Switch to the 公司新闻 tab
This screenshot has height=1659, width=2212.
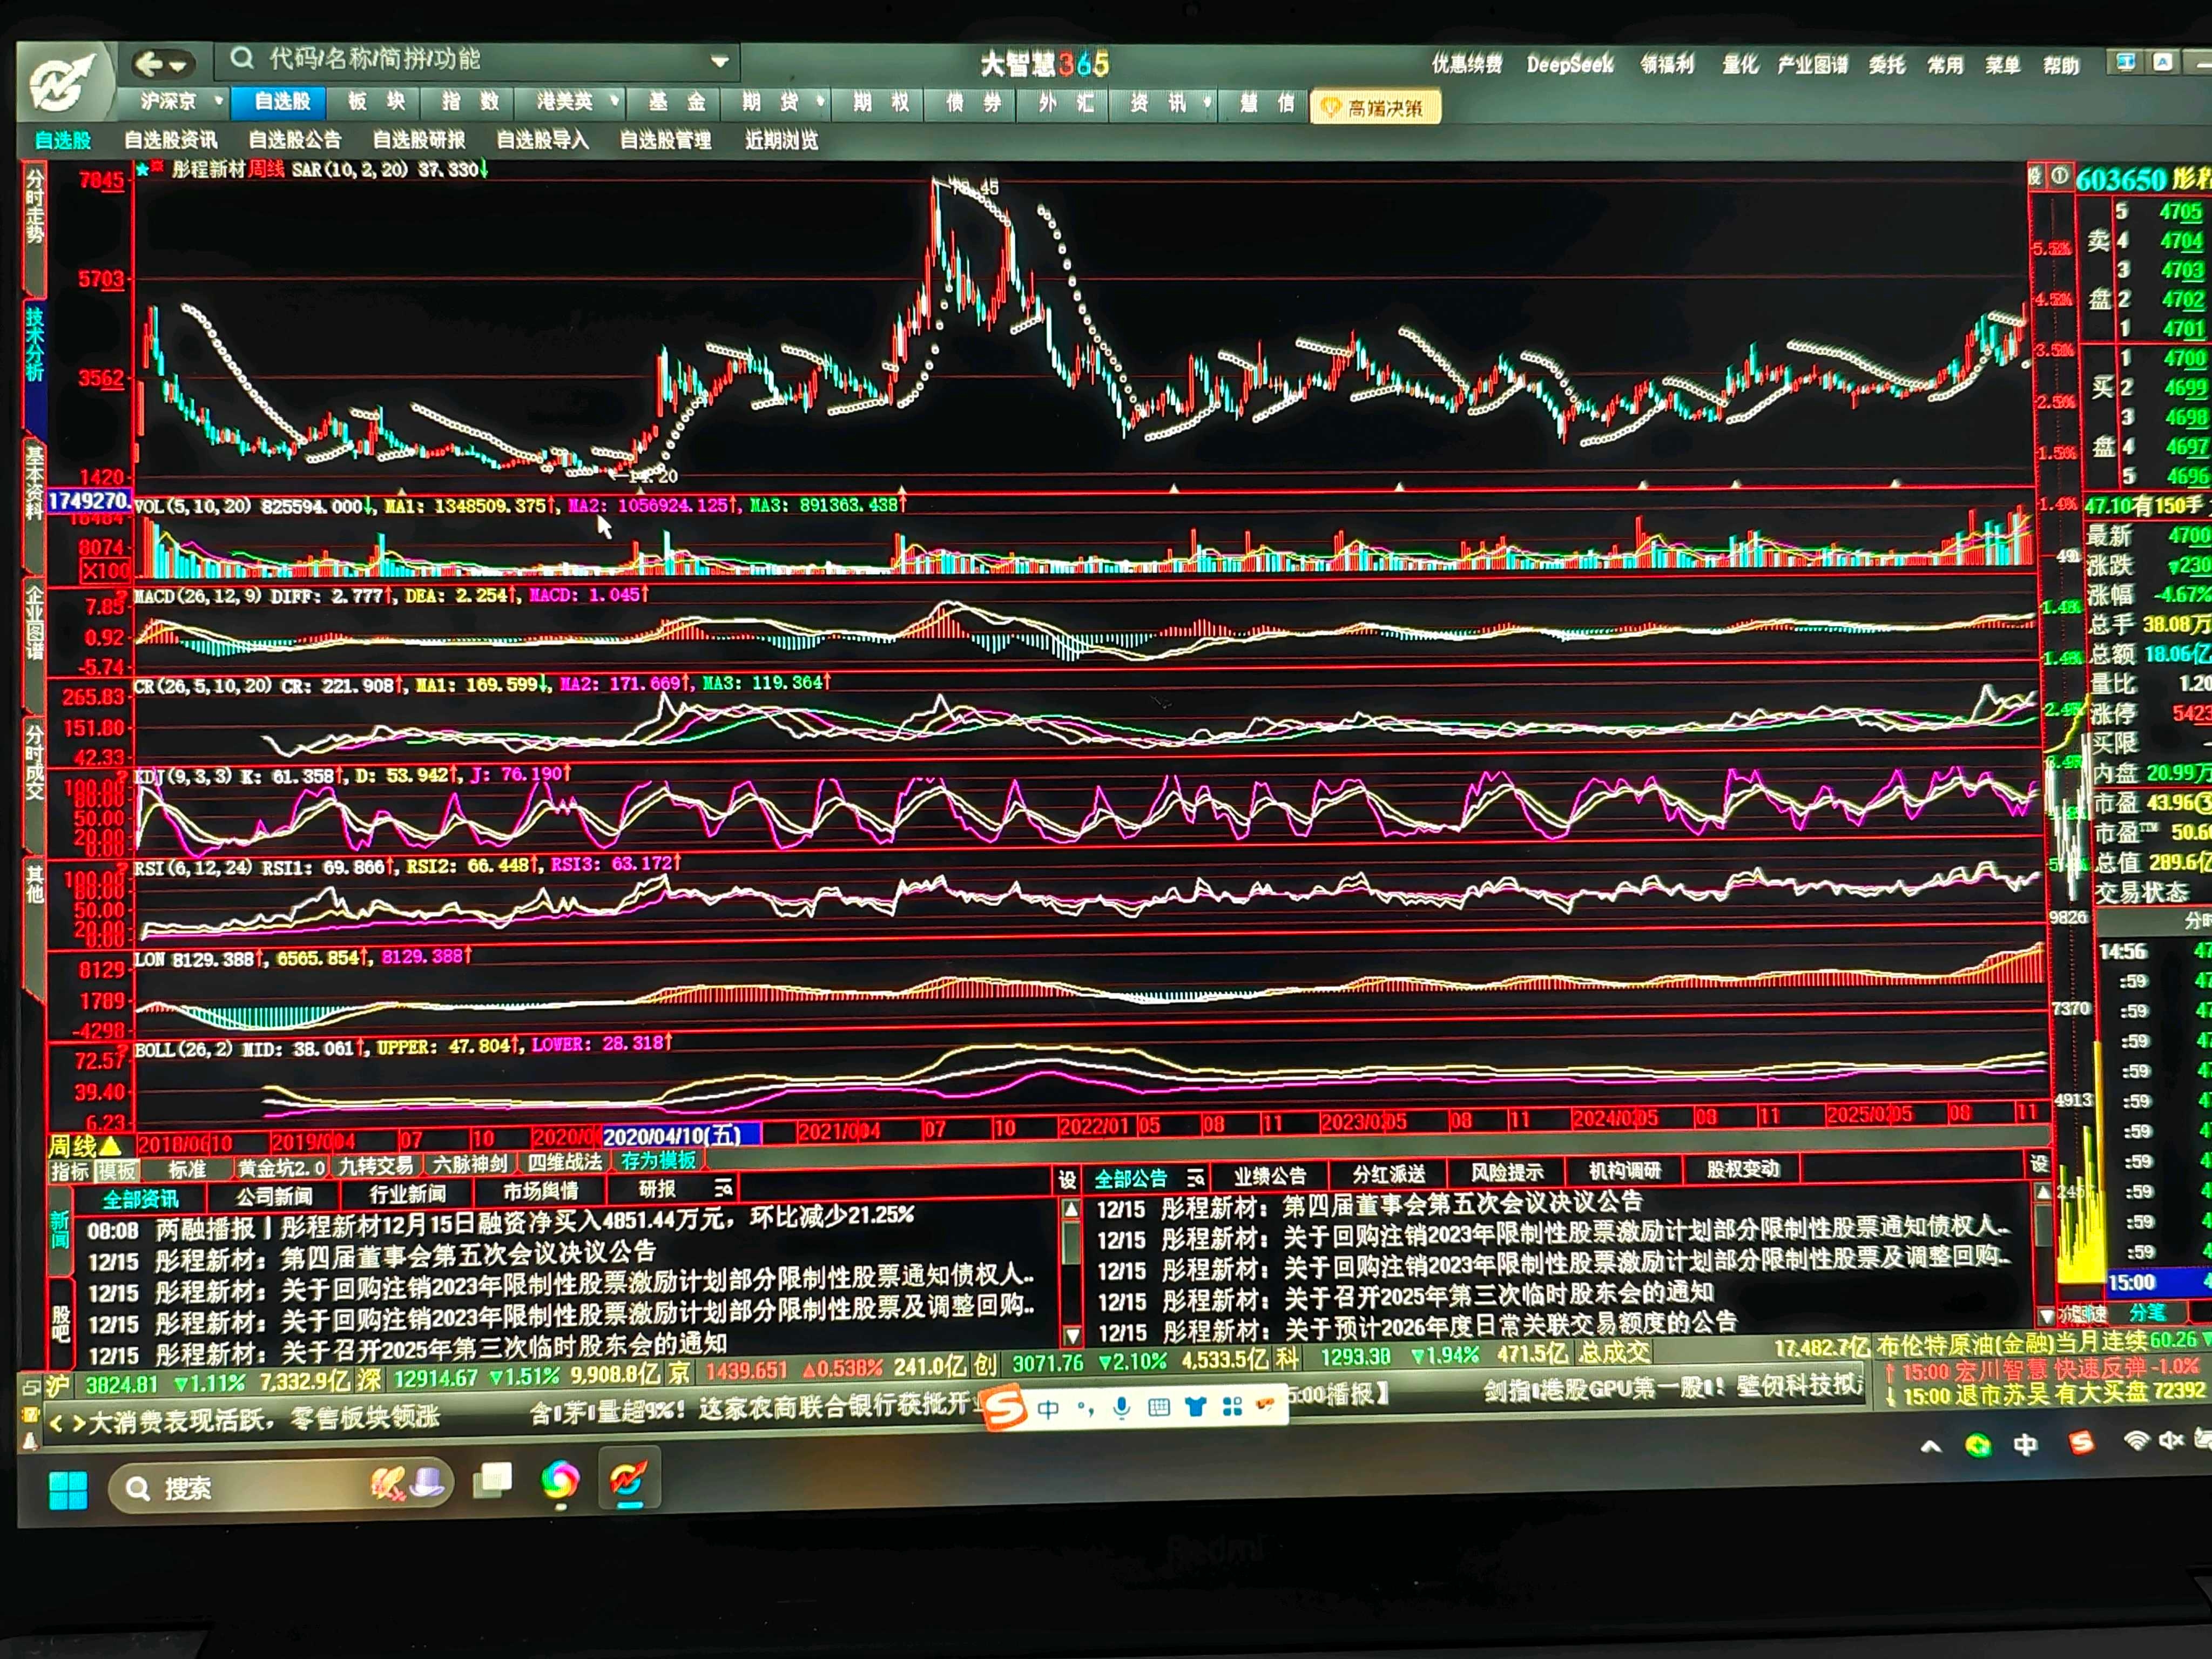(274, 1195)
